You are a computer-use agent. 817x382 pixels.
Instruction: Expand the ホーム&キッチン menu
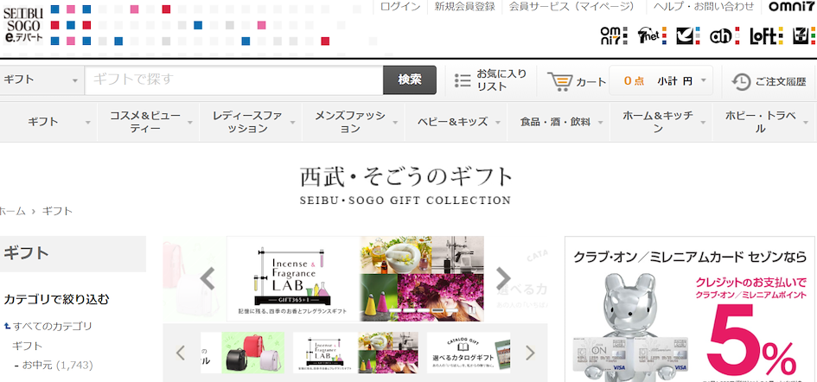tap(661, 122)
